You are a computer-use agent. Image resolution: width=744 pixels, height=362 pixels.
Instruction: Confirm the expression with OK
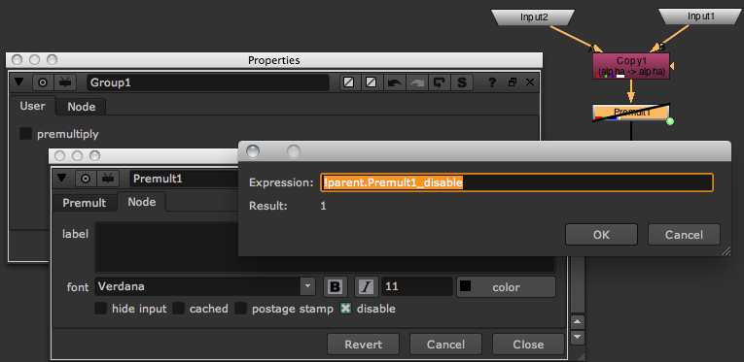(601, 235)
